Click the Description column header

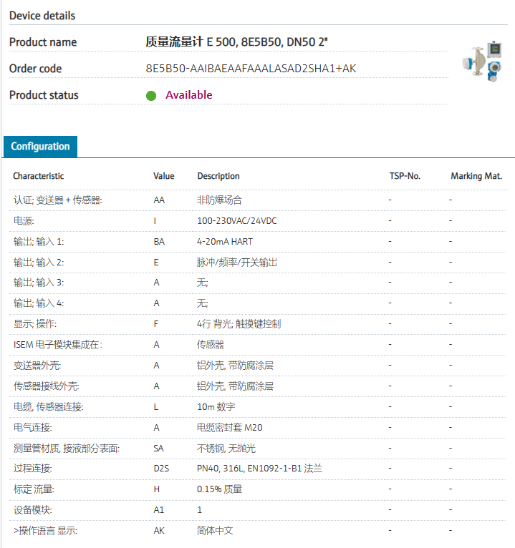[218, 176]
